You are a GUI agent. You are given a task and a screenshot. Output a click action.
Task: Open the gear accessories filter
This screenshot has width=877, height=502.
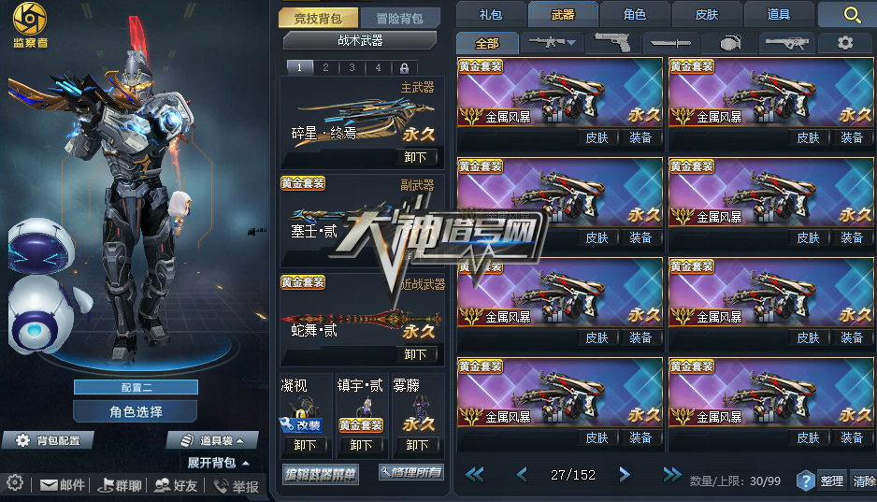click(x=845, y=43)
